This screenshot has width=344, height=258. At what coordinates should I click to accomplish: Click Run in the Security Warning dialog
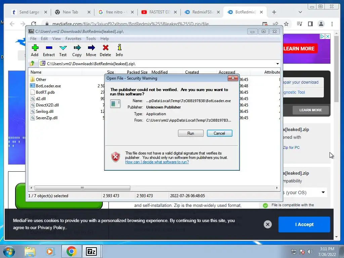191,133
